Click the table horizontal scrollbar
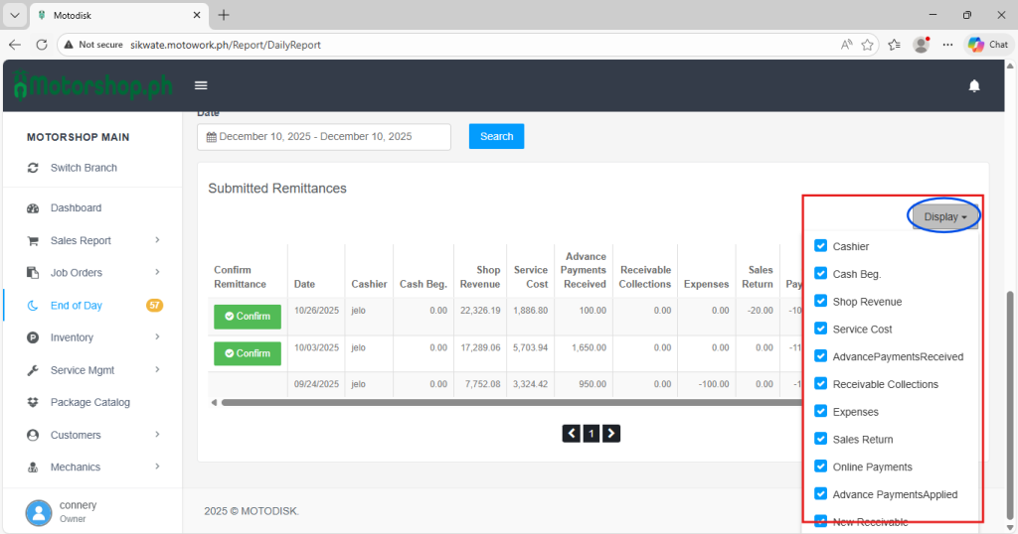Screen dimensions: 1018x534 pyautogui.click(x=497, y=403)
